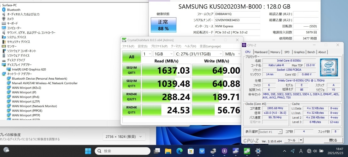This screenshot has height=157, width=348.
Task: Select WAN Miniport (L2TP)
Action: pos(26,102)
